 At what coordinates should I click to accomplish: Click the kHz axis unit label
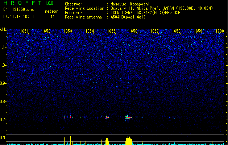(x=3, y=29)
